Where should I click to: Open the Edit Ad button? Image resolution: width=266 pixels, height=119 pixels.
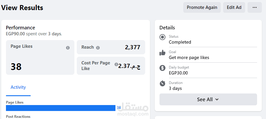(234, 7)
